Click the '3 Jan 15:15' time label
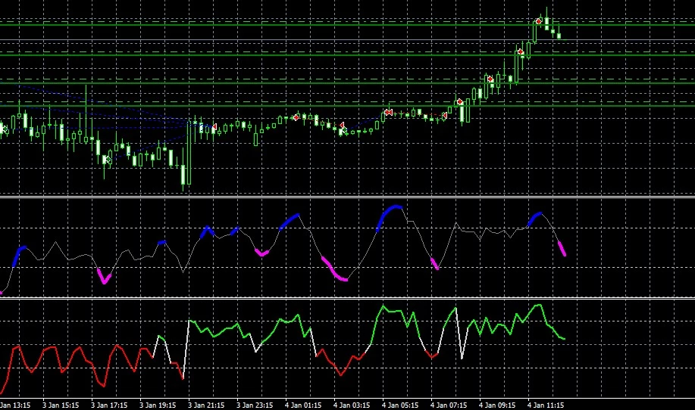The image size is (695, 410). tap(61, 405)
